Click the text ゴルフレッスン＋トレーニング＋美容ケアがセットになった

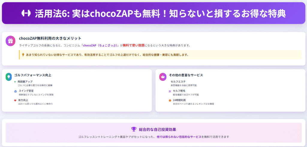pyautogui.click(x=116, y=137)
